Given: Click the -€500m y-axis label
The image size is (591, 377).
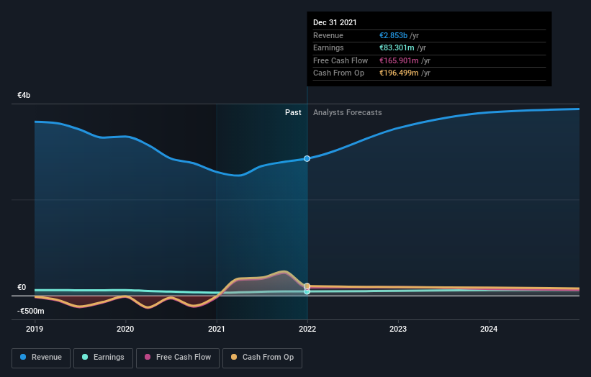Looking at the screenshot, I should pos(31,311).
